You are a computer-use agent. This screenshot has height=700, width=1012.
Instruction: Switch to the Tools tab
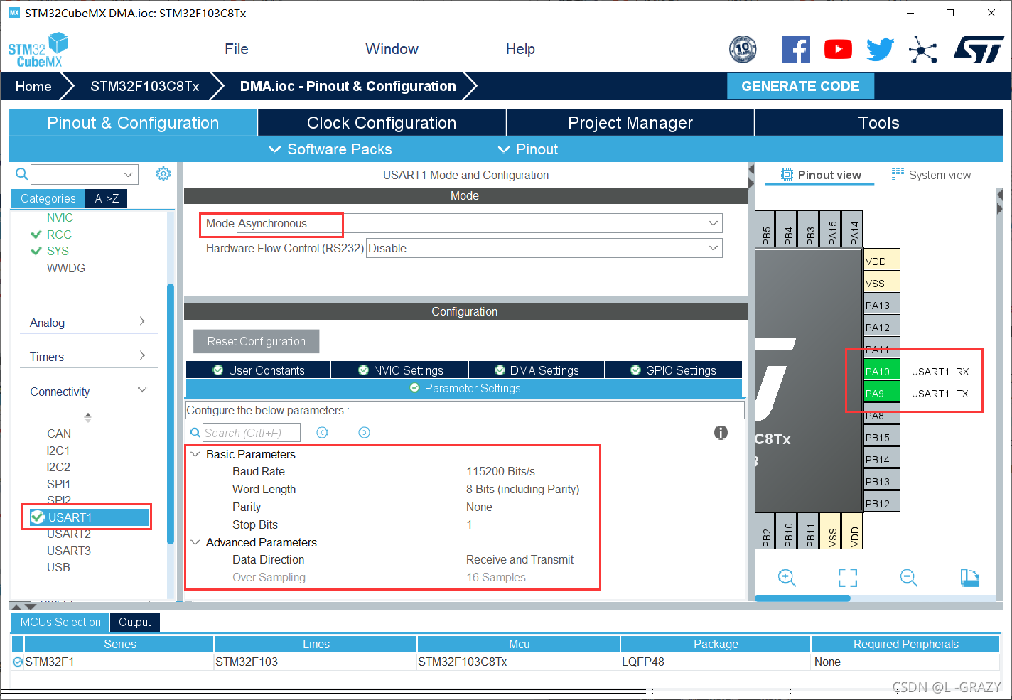[878, 123]
